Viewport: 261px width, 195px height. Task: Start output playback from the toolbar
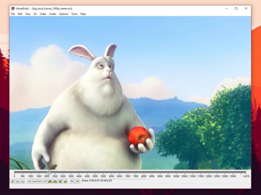[23, 181]
